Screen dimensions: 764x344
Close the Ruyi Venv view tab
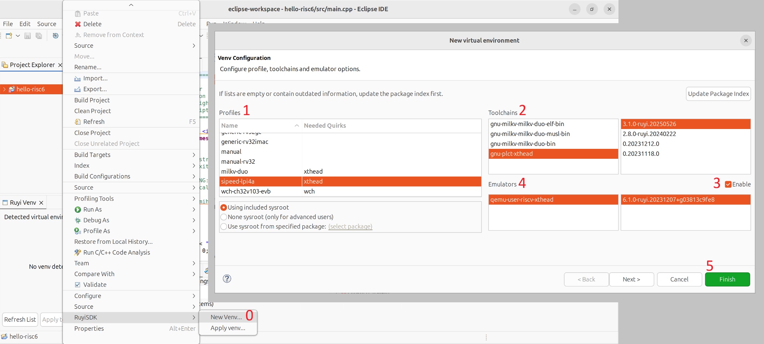[41, 203]
